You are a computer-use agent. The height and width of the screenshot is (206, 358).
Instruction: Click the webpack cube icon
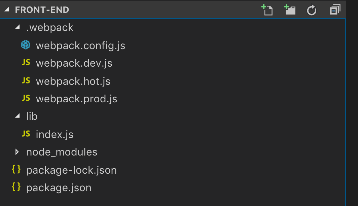click(26, 45)
